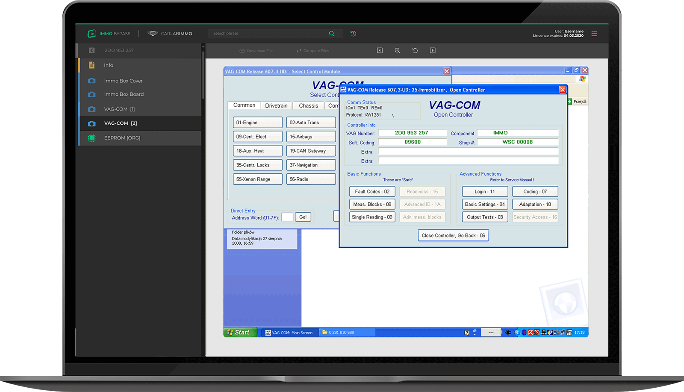
Task: Click Meas. Blocks - 08
Action: (372, 205)
